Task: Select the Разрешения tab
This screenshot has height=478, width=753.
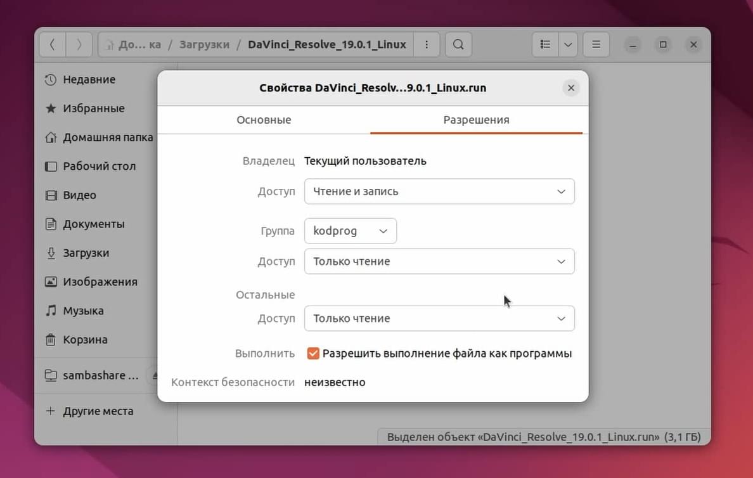Action: pyautogui.click(x=477, y=120)
